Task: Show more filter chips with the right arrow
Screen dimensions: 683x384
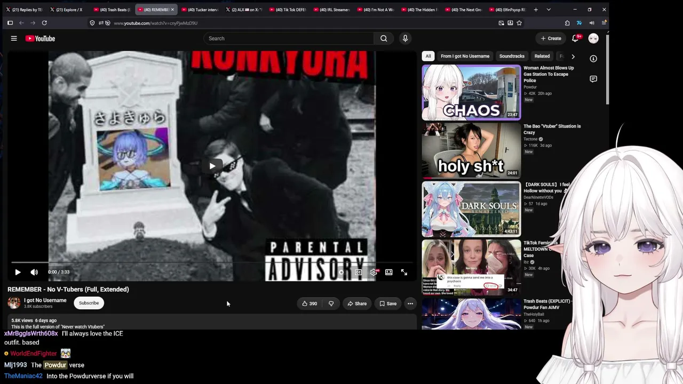Action: [x=573, y=56]
